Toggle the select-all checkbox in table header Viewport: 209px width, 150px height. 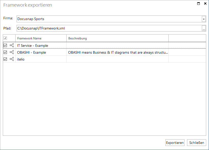(x=5, y=38)
